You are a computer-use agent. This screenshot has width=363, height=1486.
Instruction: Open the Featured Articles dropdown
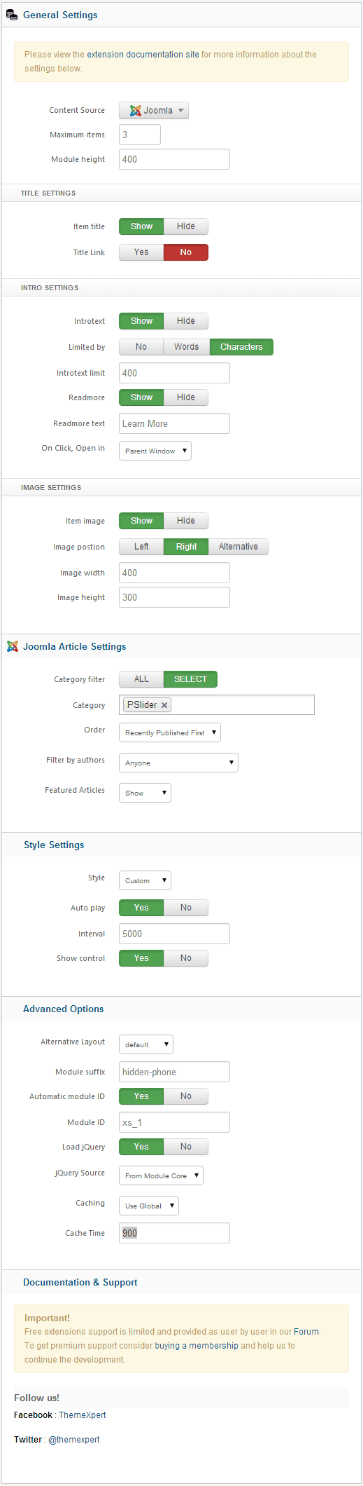pyautogui.click(x=145, y=793)
